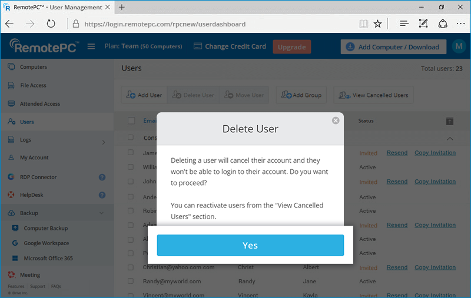Screen dimensions: 471x298
Task: Collapse the user group chevron
Action: 450,139
